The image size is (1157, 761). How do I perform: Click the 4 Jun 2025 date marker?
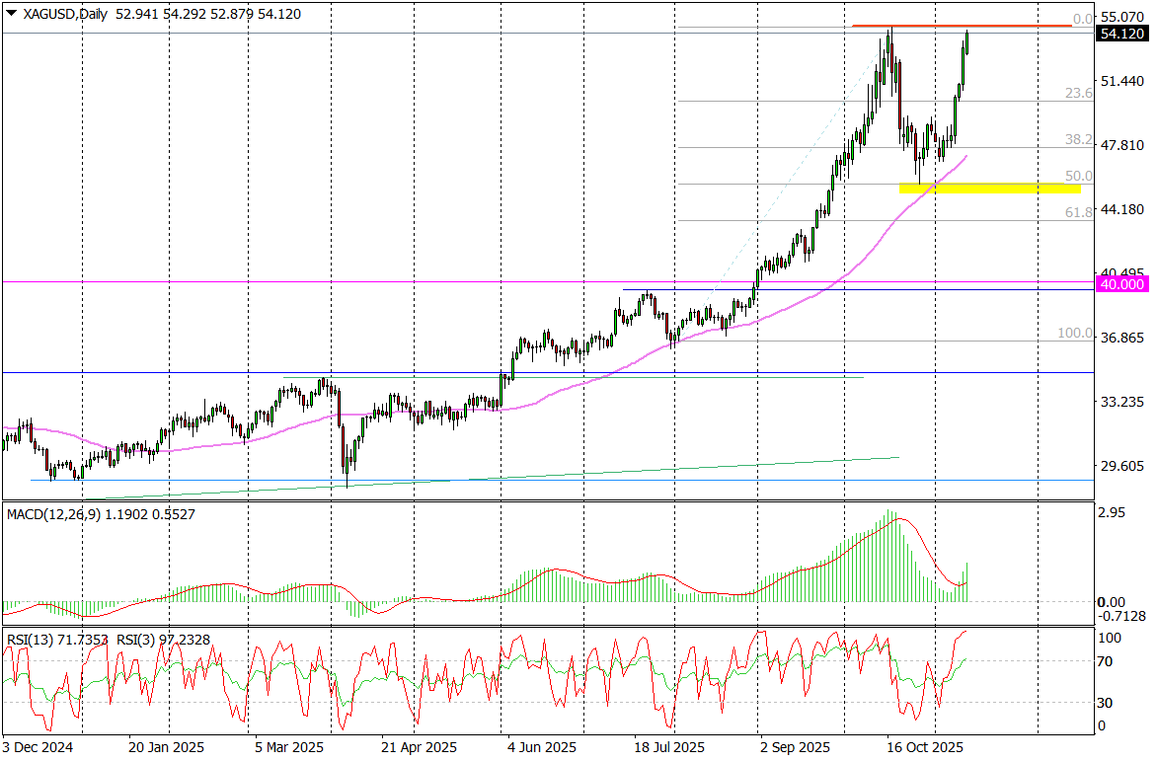point(541,748)
